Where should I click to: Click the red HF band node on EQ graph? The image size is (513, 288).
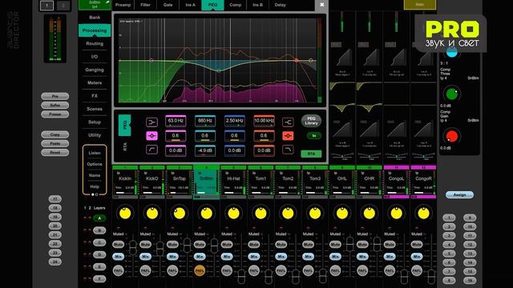[x=297, y=61]
